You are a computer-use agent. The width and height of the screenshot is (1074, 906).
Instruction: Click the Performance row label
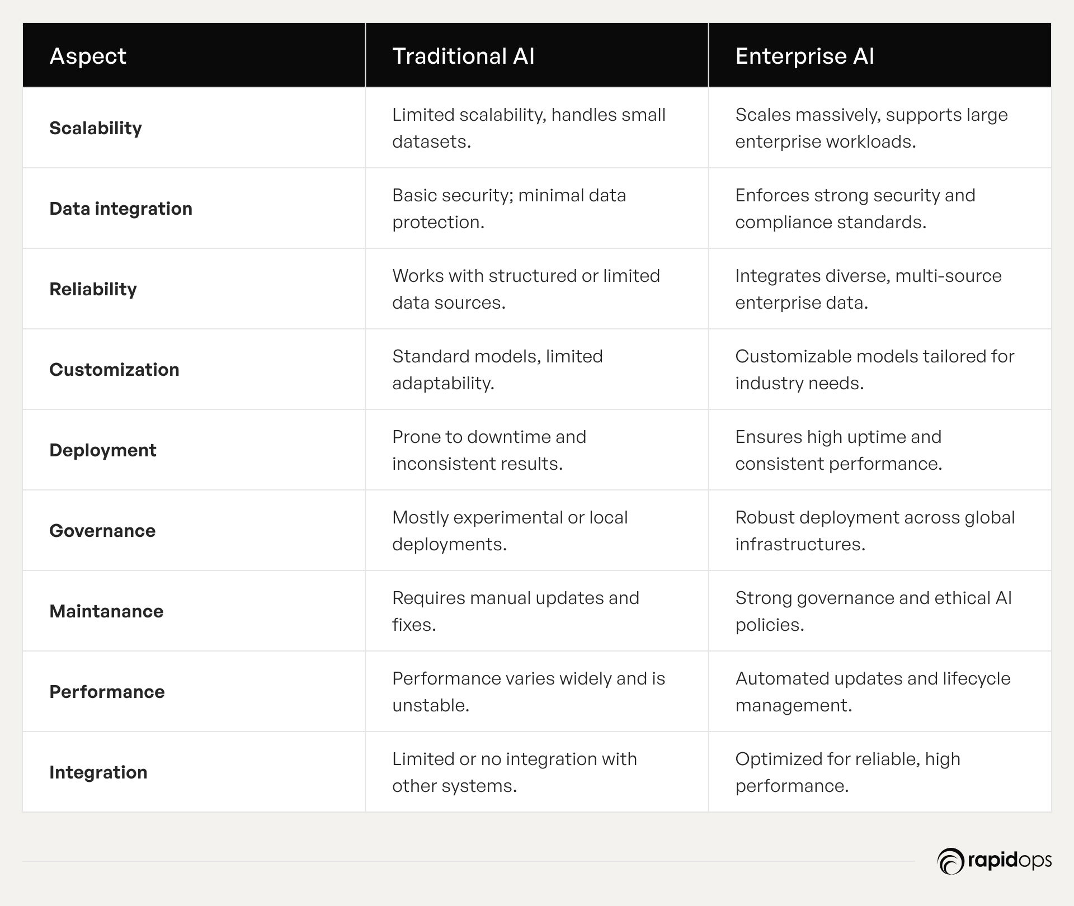pyautogui.click(x=107, y=692)
